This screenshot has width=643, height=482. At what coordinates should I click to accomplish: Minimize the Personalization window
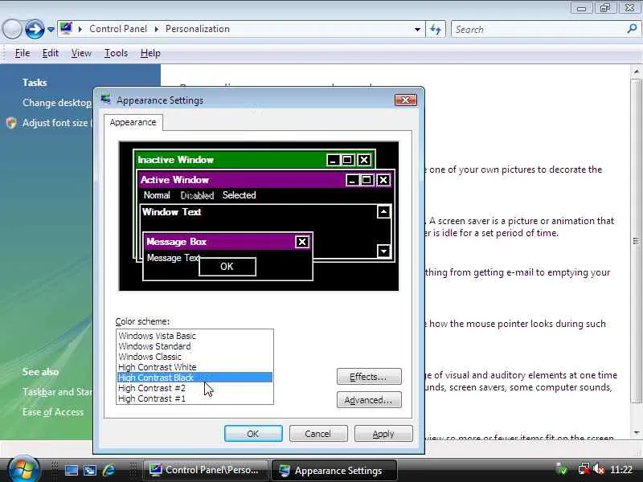click(x=581, y=8)
